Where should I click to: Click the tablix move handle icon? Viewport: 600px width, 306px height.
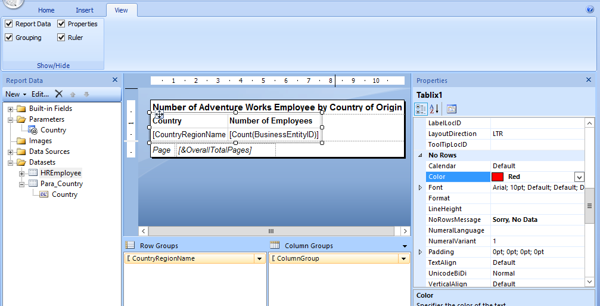click(x=159, y=114)
